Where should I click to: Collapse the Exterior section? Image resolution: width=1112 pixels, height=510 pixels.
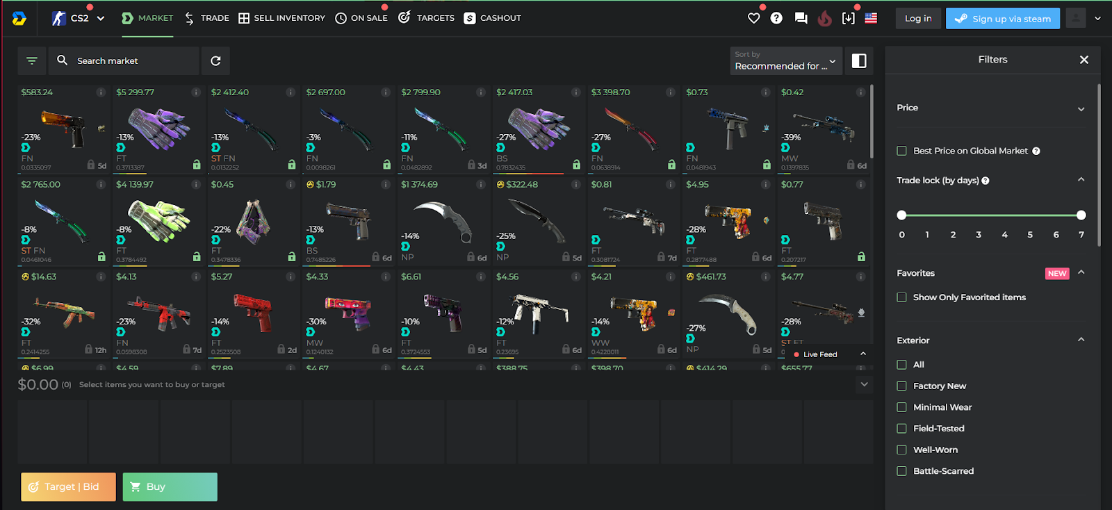pos(1081,340)
